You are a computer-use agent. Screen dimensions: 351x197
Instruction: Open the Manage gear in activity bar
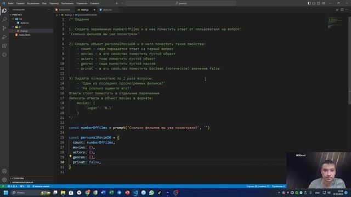coord(4,180)
